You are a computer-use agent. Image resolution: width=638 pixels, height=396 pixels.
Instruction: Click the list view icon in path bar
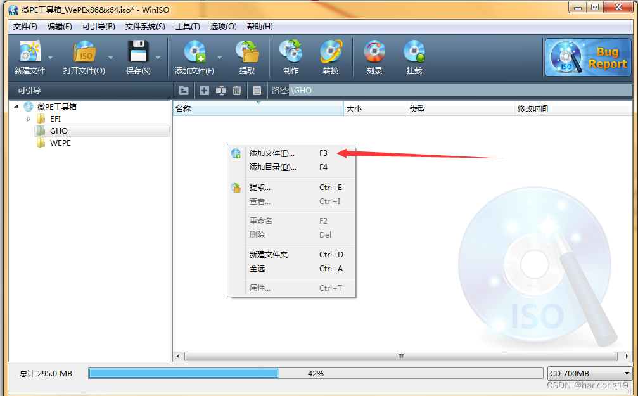click(x=257, y=91)
